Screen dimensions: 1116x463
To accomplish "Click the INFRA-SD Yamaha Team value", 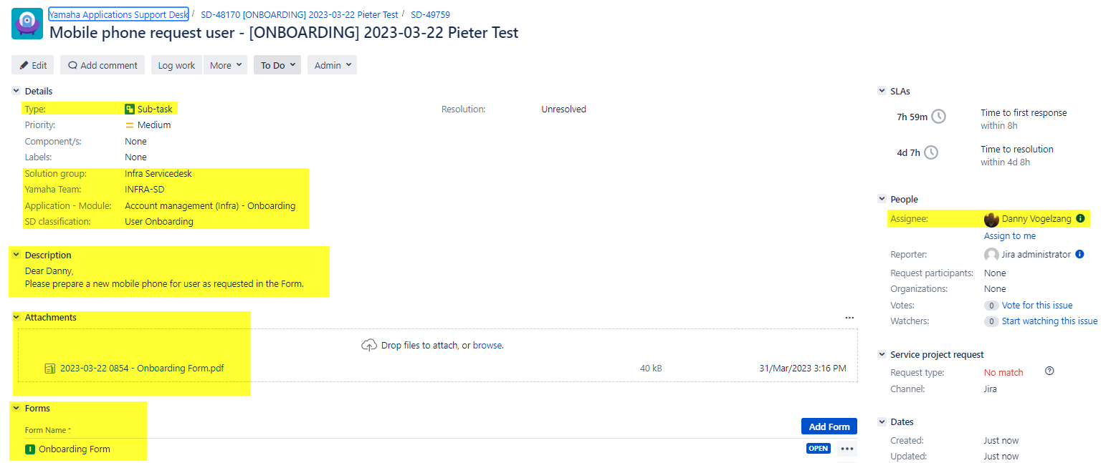I will click(143, 190).
